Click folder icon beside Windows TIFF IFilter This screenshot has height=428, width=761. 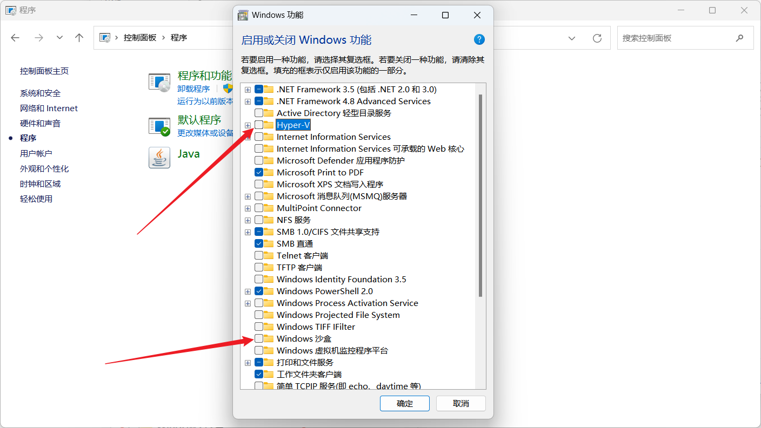[269, 327]
